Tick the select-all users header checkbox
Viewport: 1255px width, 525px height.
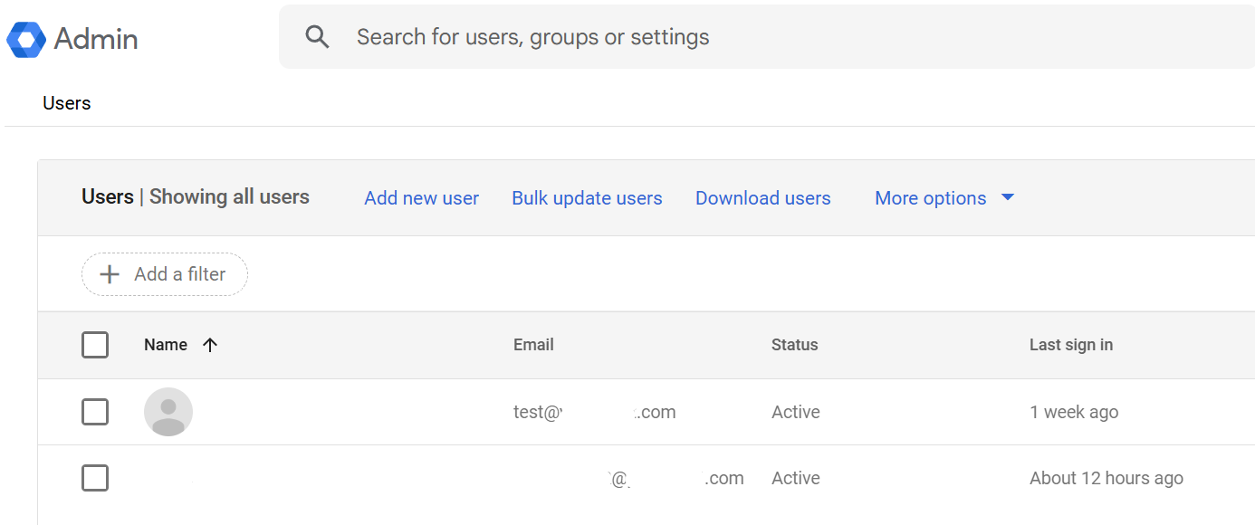click(x=95, y=345)
